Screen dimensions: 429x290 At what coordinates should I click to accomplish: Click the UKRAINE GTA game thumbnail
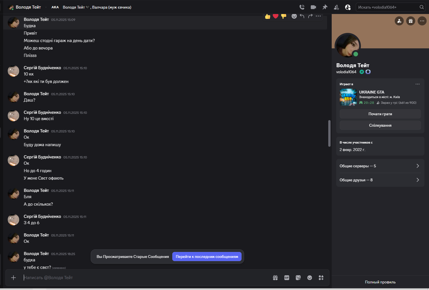348,97
